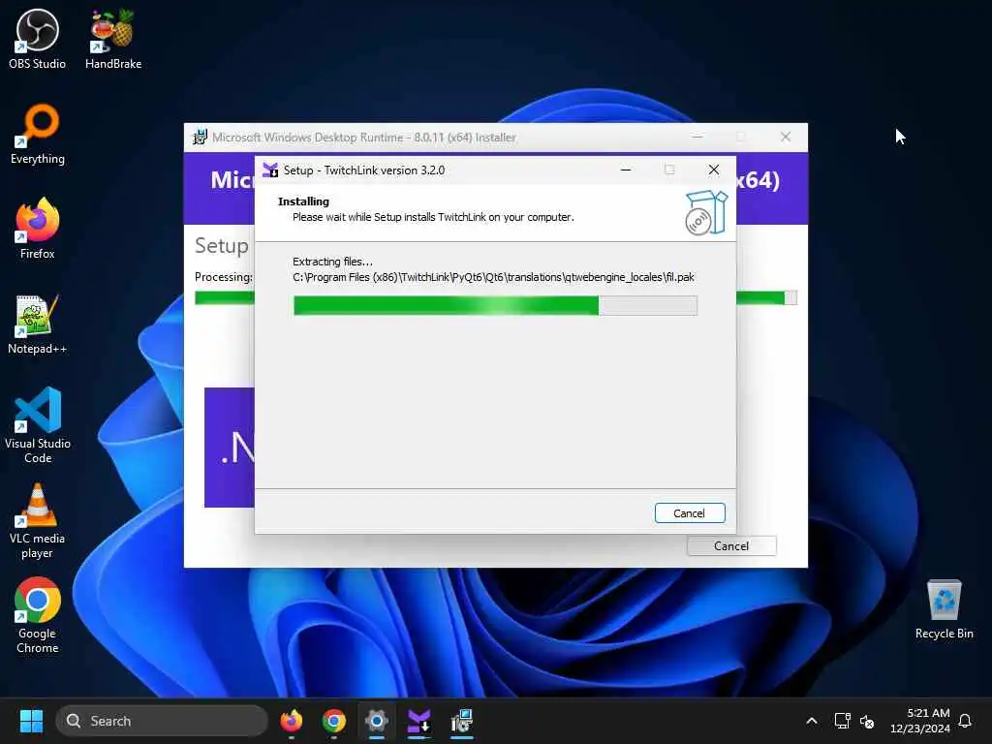Image resolution: width=992 pixels, height=744 pixels.
Task: Launch Visual Studio Code desktop icon
Action: point(38,425)
